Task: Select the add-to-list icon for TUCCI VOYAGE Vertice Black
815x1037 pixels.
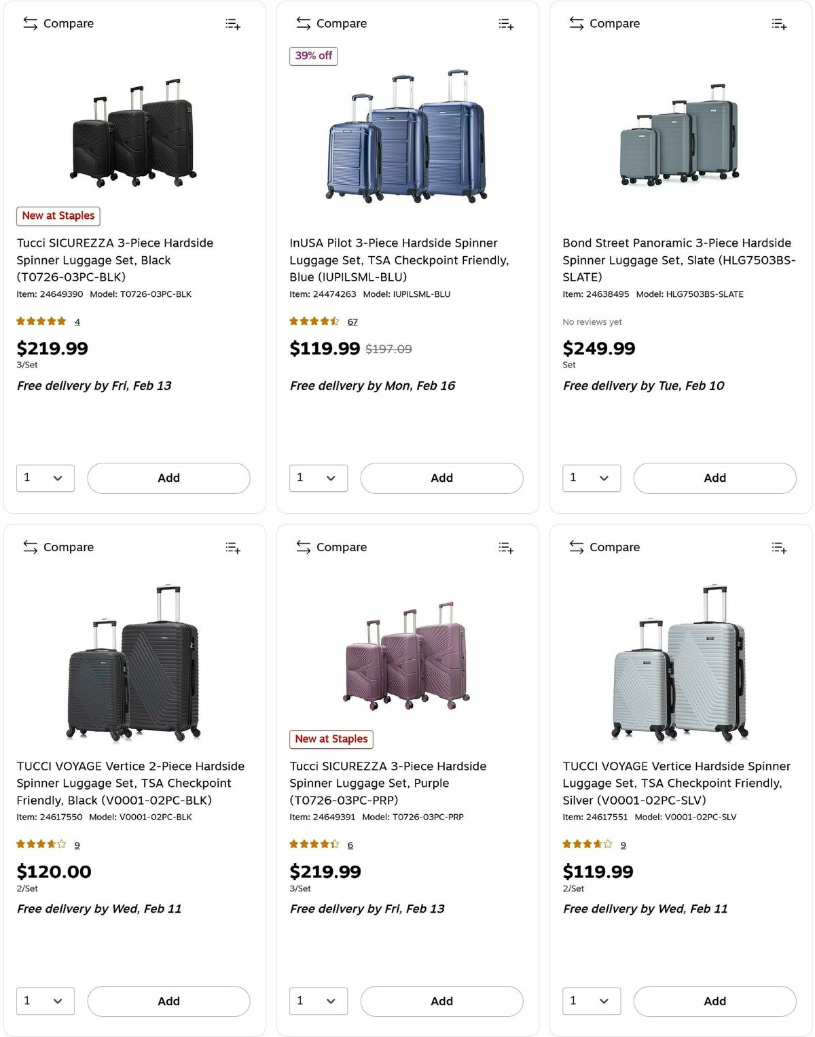Action: tap(233, 548)
